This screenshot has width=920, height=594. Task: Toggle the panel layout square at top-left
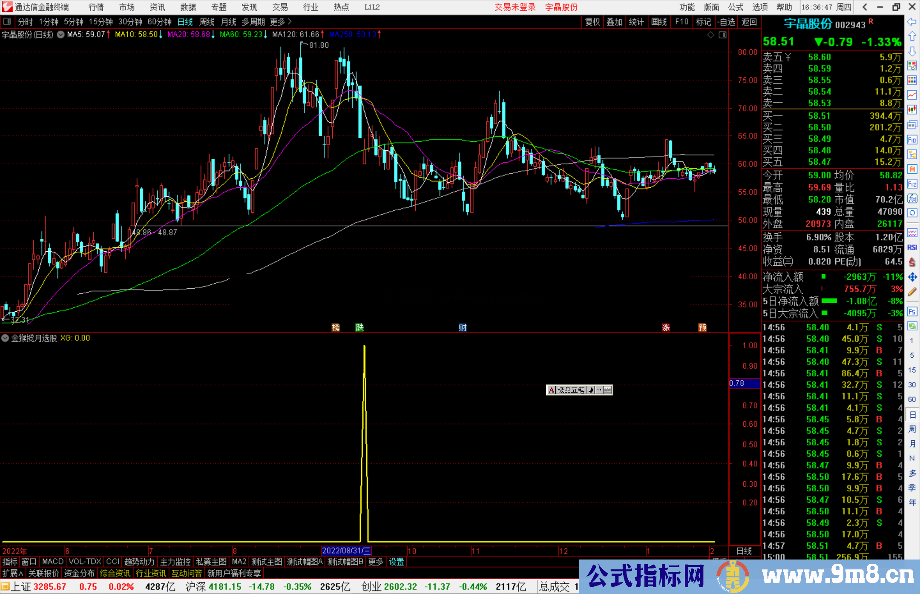(7, 21)
